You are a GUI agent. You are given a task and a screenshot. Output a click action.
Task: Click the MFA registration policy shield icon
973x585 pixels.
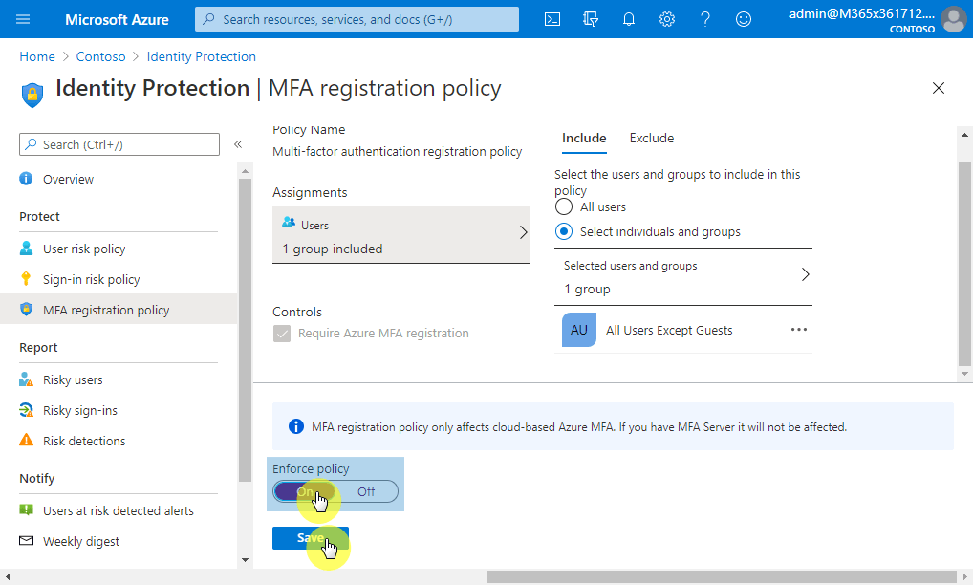(x=26, y=309)
